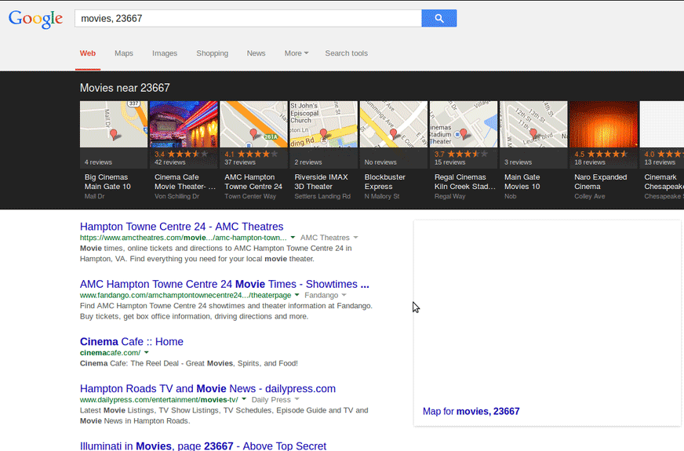
Task: Click Riverside IMAX 3D Theater title
Action: [321, 182]
